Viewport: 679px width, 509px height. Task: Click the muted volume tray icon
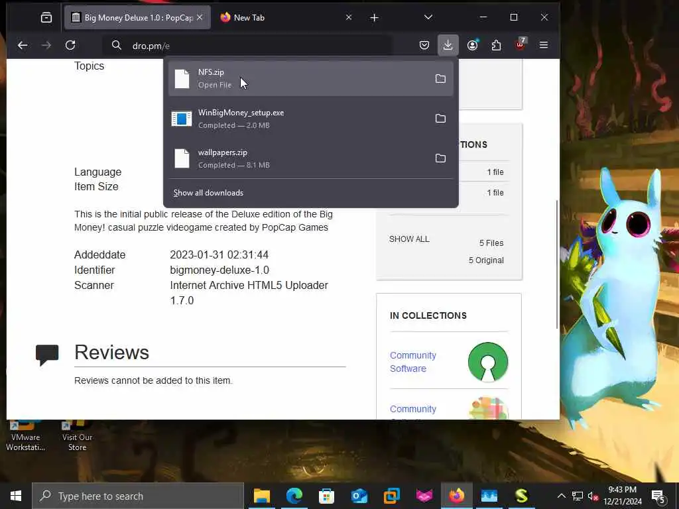593,496
